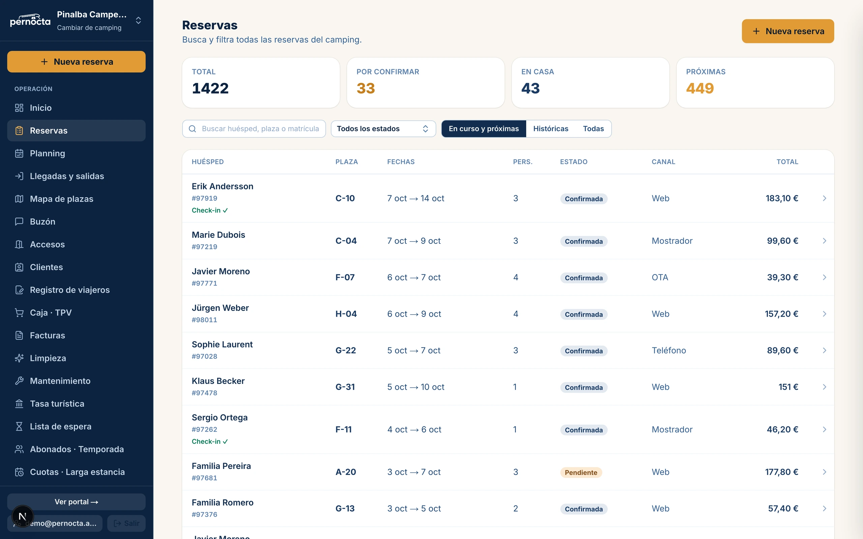Screen dimensions: 863x539
Task: Click the Mantenimiento wrench icon
Action: [x=19, y=381]
